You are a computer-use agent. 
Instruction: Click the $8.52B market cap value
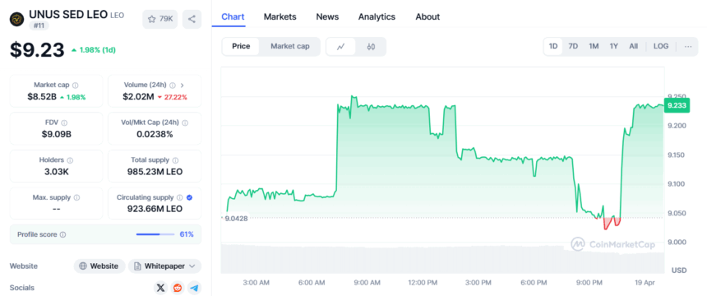43,96
